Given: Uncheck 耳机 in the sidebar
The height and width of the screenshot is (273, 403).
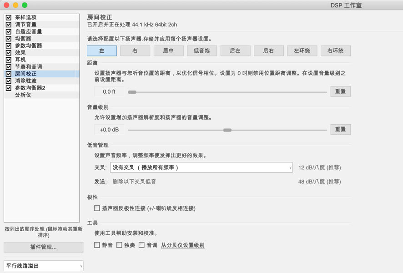Looking at the screenshot, I should click(8, 59).
